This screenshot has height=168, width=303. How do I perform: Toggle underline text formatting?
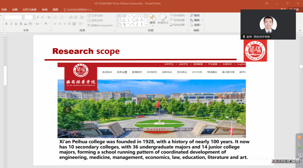[16, 24]
